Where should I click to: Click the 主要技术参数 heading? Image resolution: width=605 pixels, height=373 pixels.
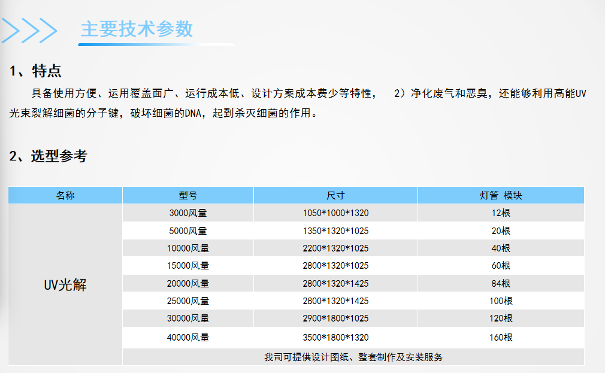coord(137,29)
